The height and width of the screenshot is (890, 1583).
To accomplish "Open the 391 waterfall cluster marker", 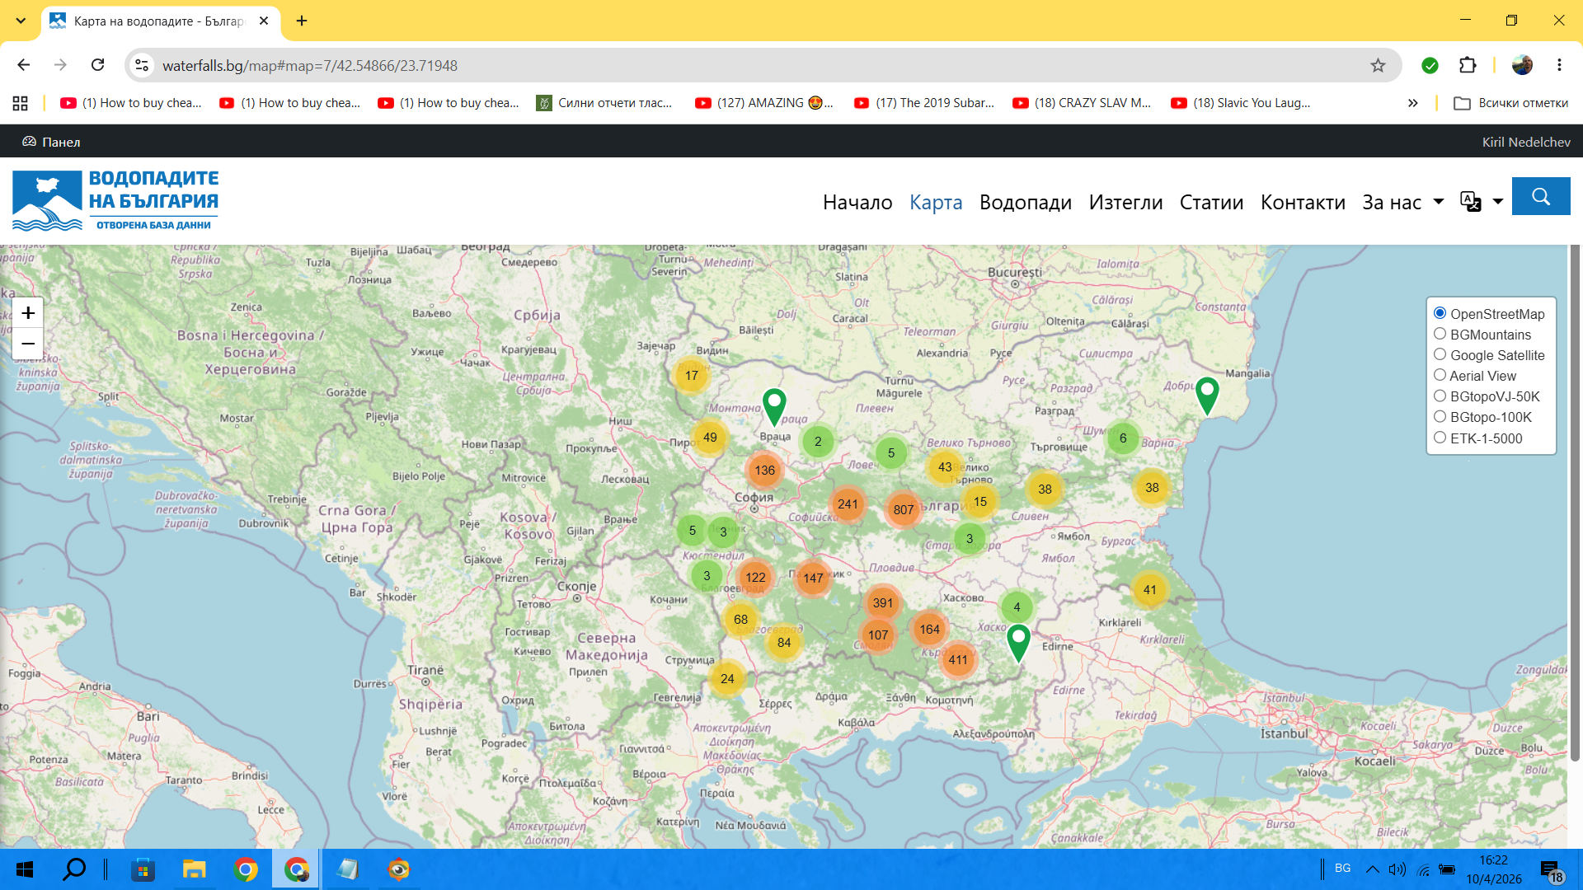I will coord(883,602).
